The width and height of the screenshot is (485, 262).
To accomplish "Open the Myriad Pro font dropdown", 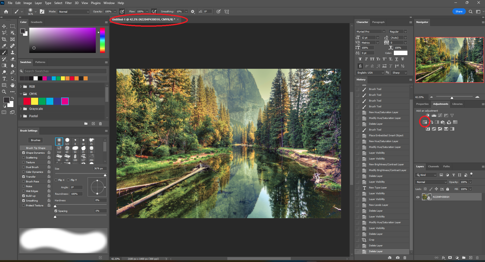I will [x=370, y=32].
